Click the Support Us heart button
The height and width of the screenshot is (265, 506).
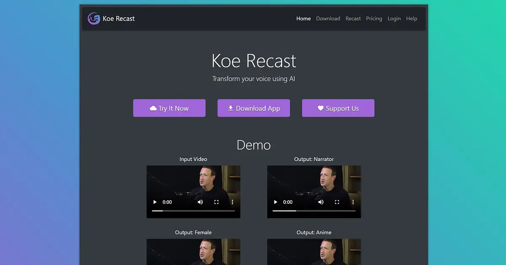tap(338, 108)
